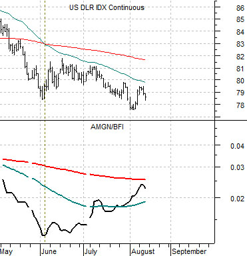Click the May month label
The image size is (247, 256).
(6, 252)
